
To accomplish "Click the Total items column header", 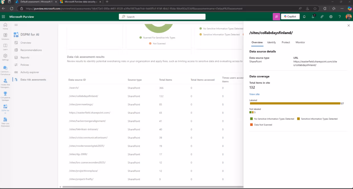I will [x=166, y=80].
